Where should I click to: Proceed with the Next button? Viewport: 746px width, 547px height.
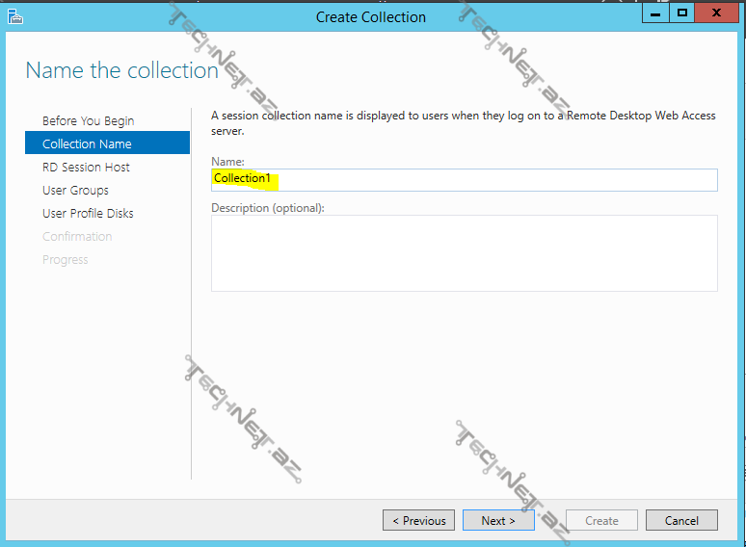click(x=498, y=520)
